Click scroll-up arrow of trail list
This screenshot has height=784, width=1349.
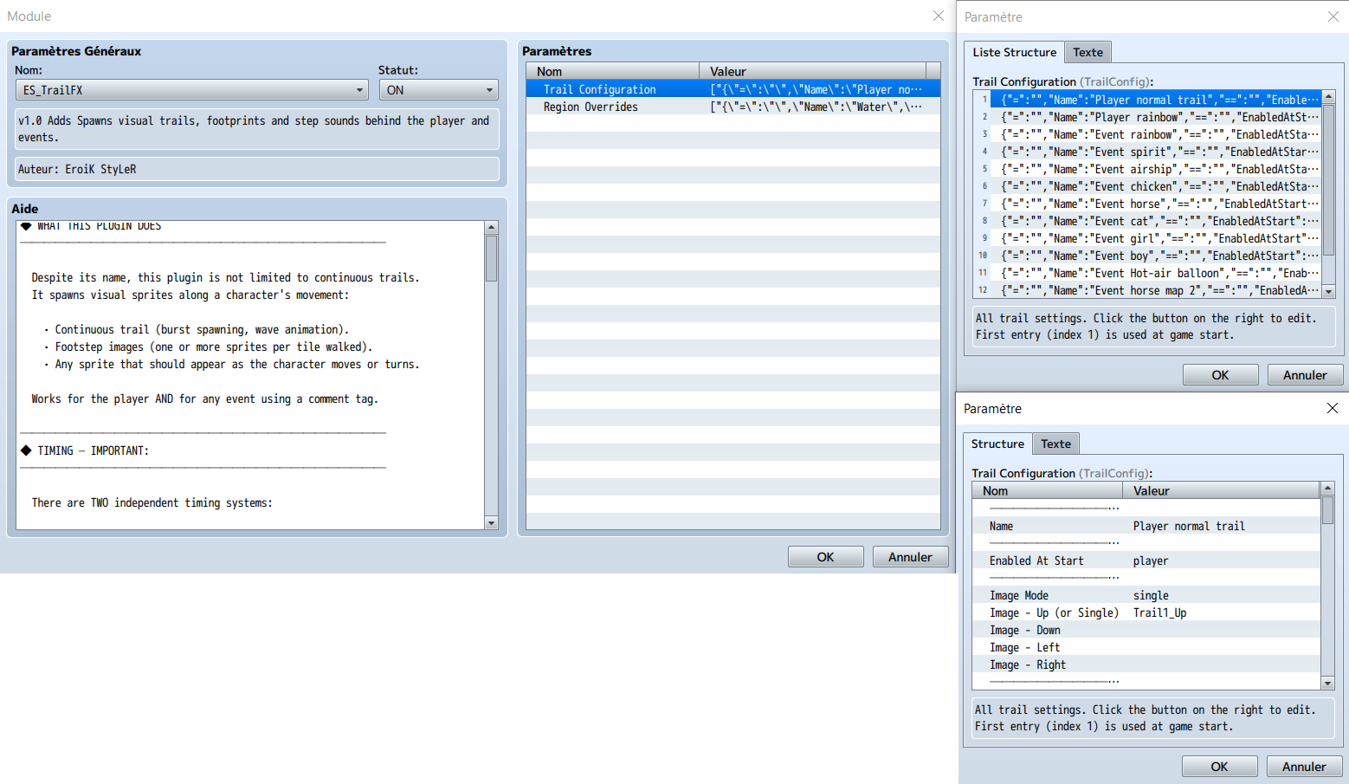pos(1329,97)
